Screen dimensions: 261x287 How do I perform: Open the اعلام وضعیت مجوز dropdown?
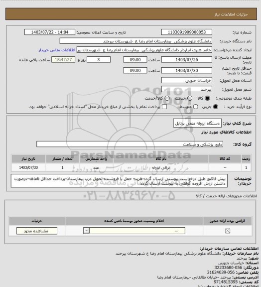[x=134, y=231]
